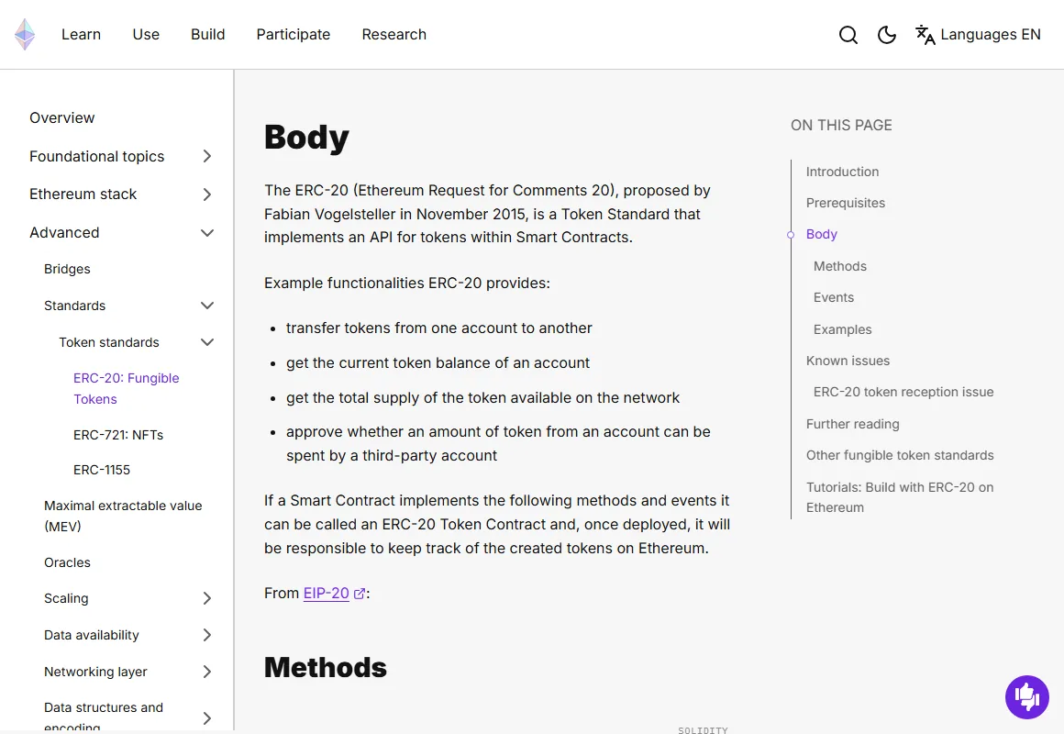1064x734 pixels.
Task: Select ERC-20: Fungible Tokens sidebar item
Action: [x=127, y=388]
